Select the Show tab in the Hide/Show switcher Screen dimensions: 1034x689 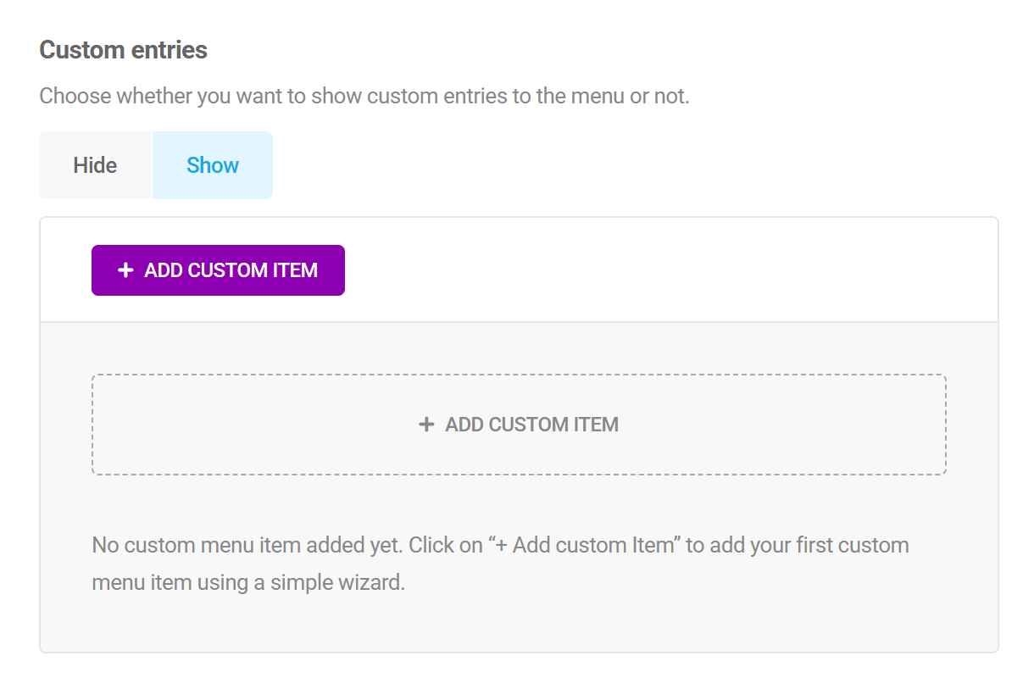(x=212, y=164)
